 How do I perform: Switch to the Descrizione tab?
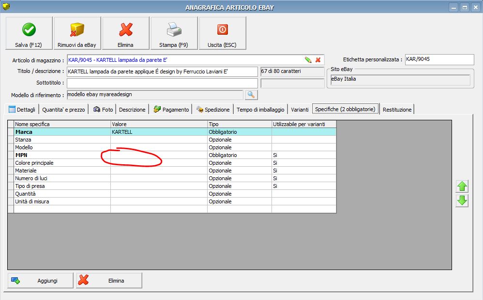click(x=132, y=110)
